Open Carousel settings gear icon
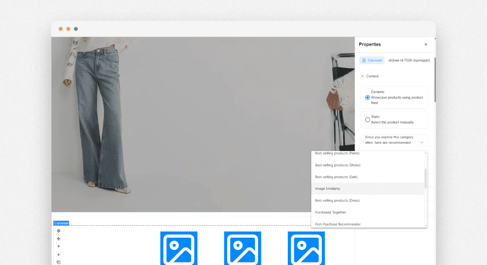The image size is (487, 265). tap(58, 231)
